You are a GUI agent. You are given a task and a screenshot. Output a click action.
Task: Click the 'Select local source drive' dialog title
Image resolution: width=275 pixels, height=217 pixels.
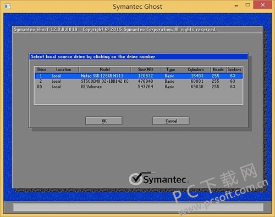[93, 56]
